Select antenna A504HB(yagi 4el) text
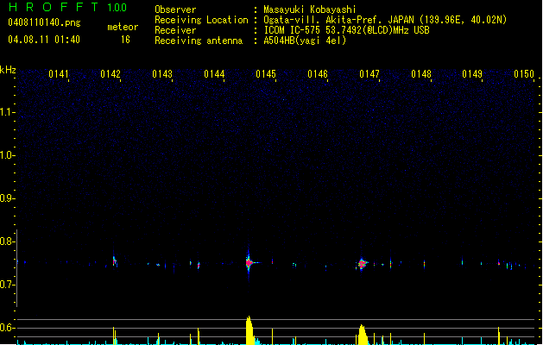This screenshot has width=543, height=345. click(x=305, y=41)
